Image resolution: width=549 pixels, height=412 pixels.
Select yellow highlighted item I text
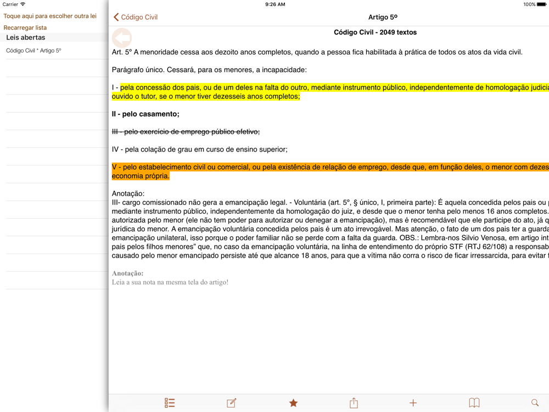click(x=330, y=92)
